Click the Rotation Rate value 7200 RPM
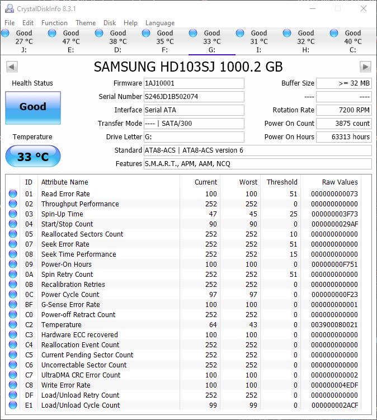Screen dimensions: 377x420 [x=344, y=110]
